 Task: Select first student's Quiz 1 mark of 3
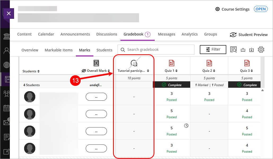[171, 94]
